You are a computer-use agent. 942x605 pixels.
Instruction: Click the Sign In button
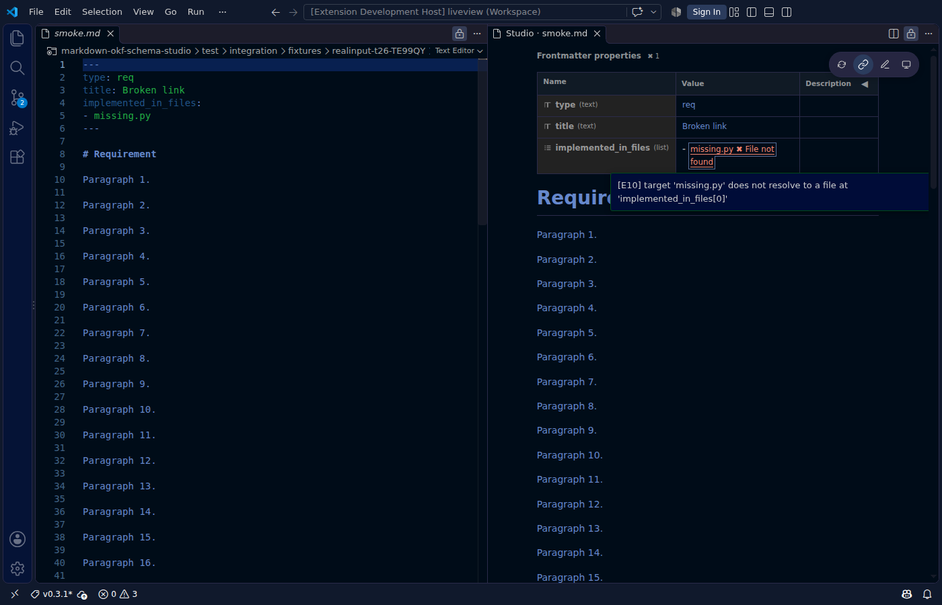point(706,12)
